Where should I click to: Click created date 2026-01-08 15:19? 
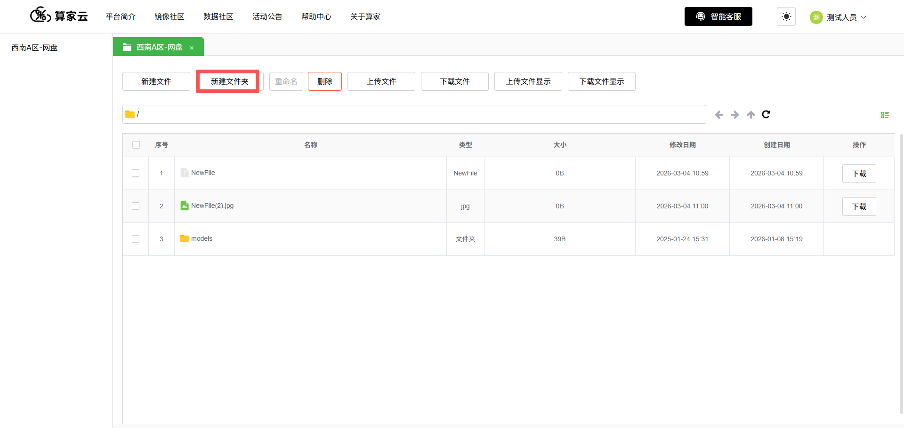pos(776,239)
